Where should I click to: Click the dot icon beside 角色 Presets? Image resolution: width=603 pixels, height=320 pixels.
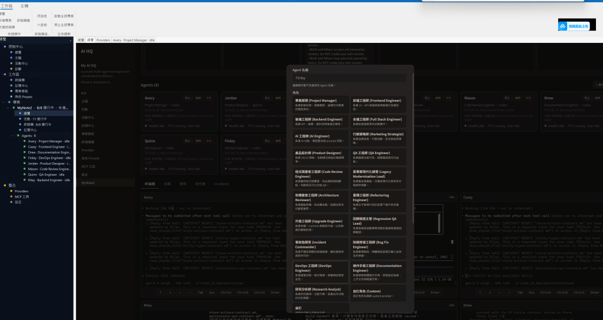pos(11,96)
